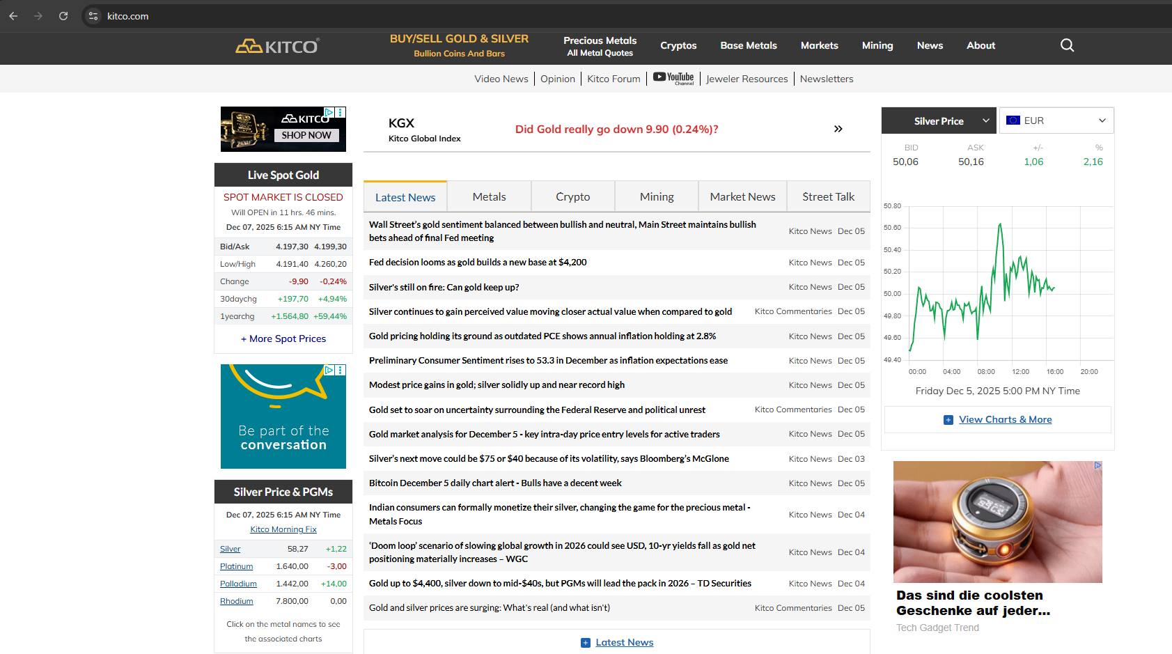Click AdChoices icon on Kitco Shop Now ad
Screen dimensions: 1172x654
click(329, 111)
